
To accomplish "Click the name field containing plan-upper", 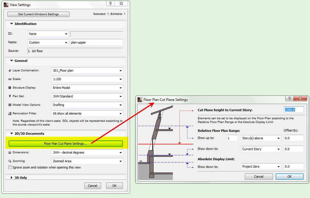I will pos(97,42).
